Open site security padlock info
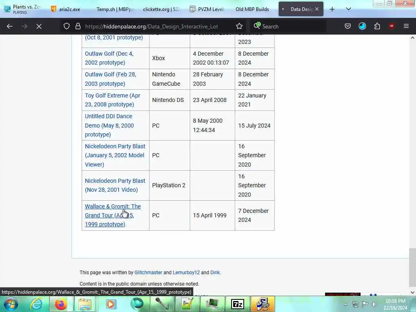416x312 pixels. (78, 26)
